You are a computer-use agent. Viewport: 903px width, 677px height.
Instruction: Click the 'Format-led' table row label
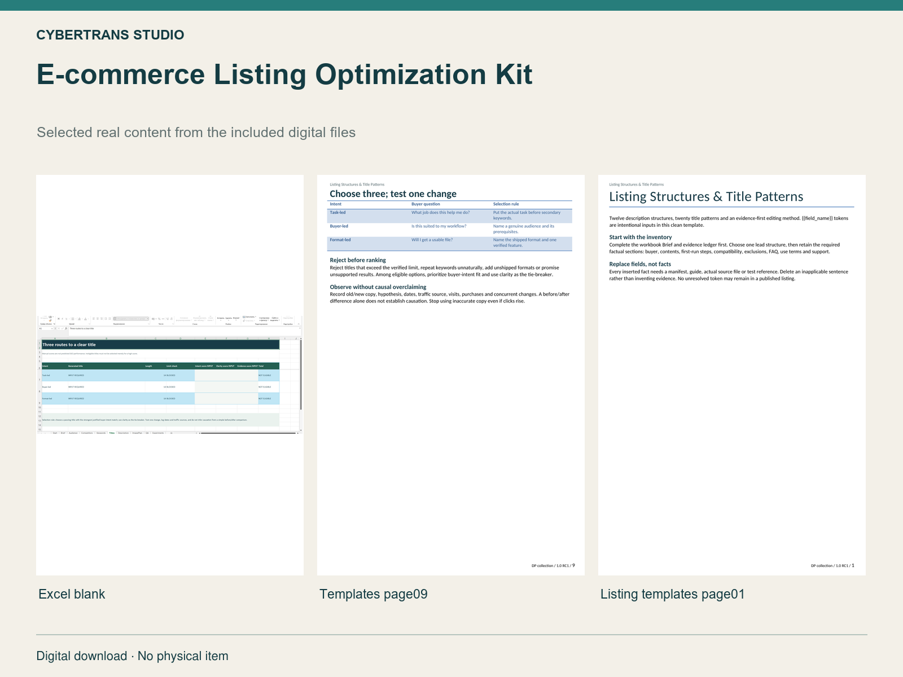(x=340, y=240)
